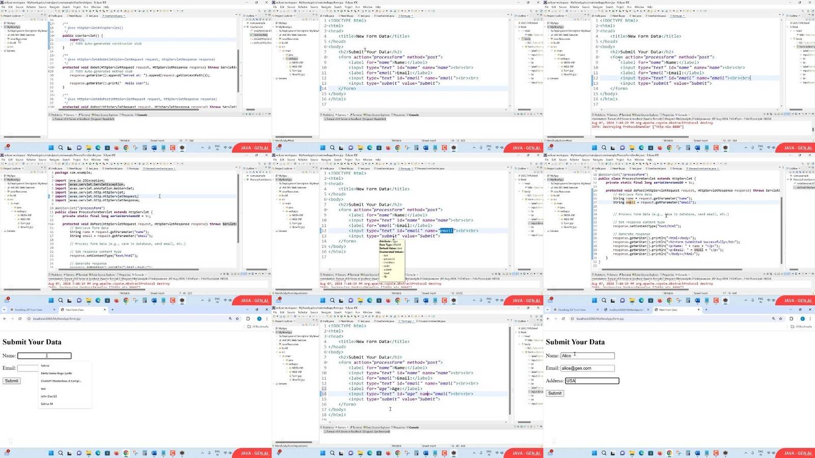
Task: Select localhost:8080 tab in browser showing Address field
Action: tap(626, 309)
